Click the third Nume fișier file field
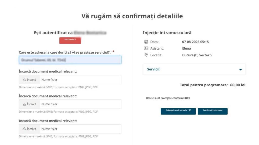Viewport: 259px width, 145px height. click(80, 129)
